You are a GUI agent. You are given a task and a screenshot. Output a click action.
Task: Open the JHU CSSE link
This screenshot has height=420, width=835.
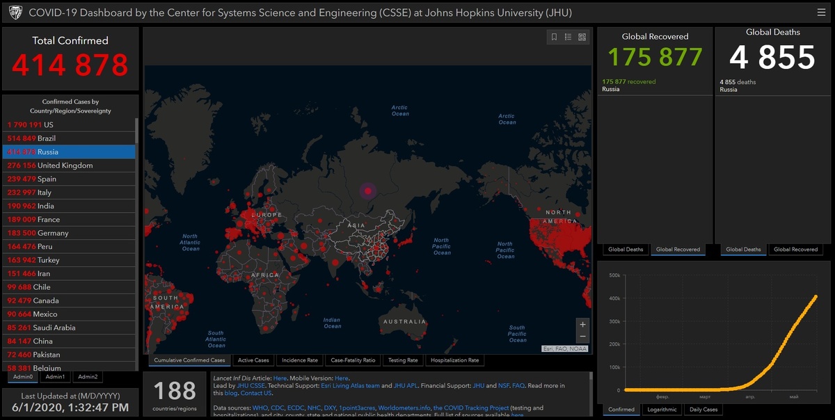click(x=250, y=386)
